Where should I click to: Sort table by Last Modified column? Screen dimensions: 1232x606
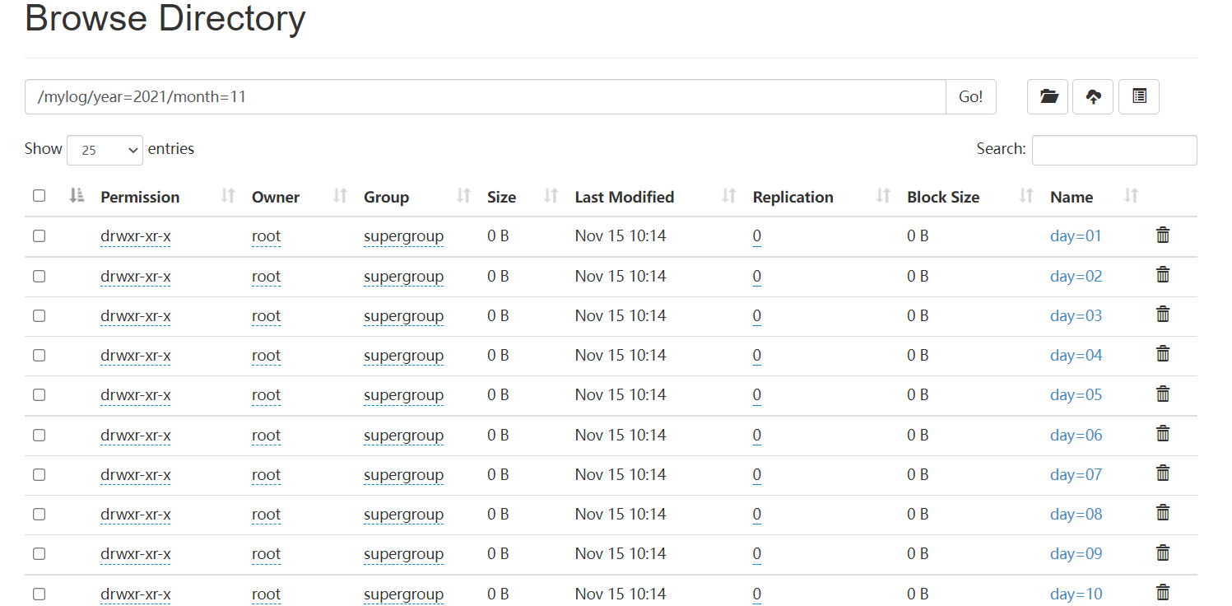coord(729,196)
